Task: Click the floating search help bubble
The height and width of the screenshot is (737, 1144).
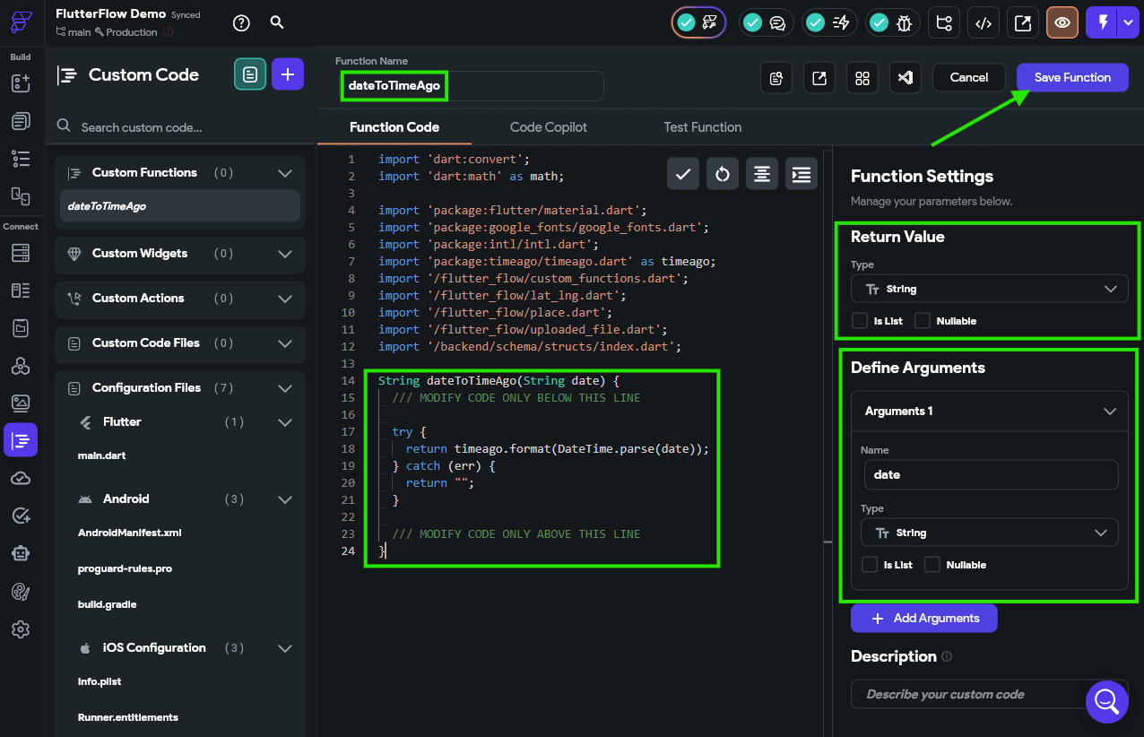Action: [x=1107, y=701]
